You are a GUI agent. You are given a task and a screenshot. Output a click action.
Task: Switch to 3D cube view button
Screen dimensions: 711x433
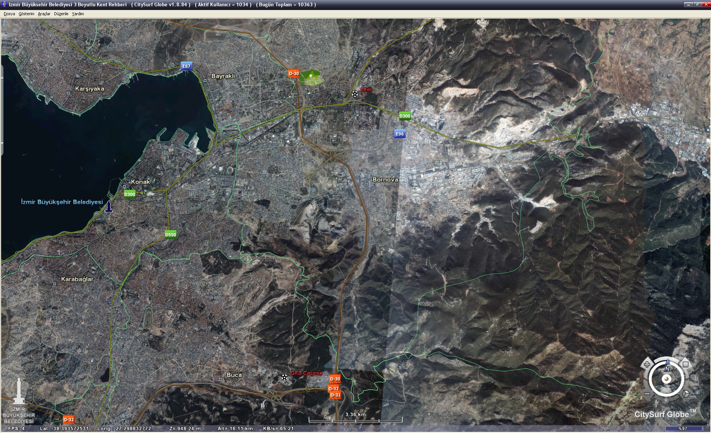point(686,394)
